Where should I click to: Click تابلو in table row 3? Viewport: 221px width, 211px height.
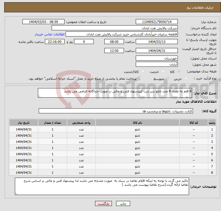click(x=137, y=142)
